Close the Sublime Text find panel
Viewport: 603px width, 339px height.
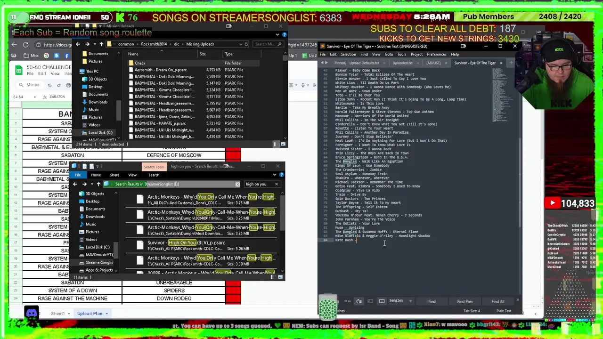pyautogui.click(x=518, y=300)
